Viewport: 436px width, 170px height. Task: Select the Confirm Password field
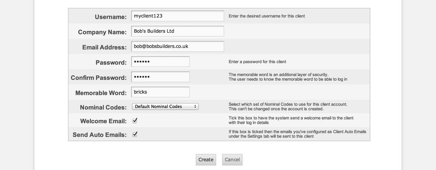click(x=161, y=77)
